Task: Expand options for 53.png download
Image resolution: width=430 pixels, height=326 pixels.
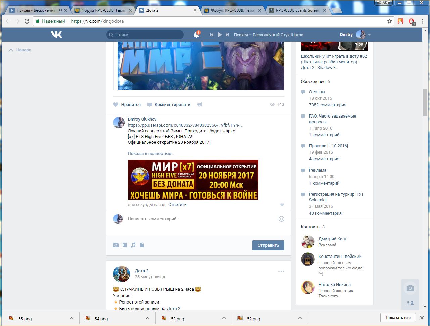Action: pos(224,318)
